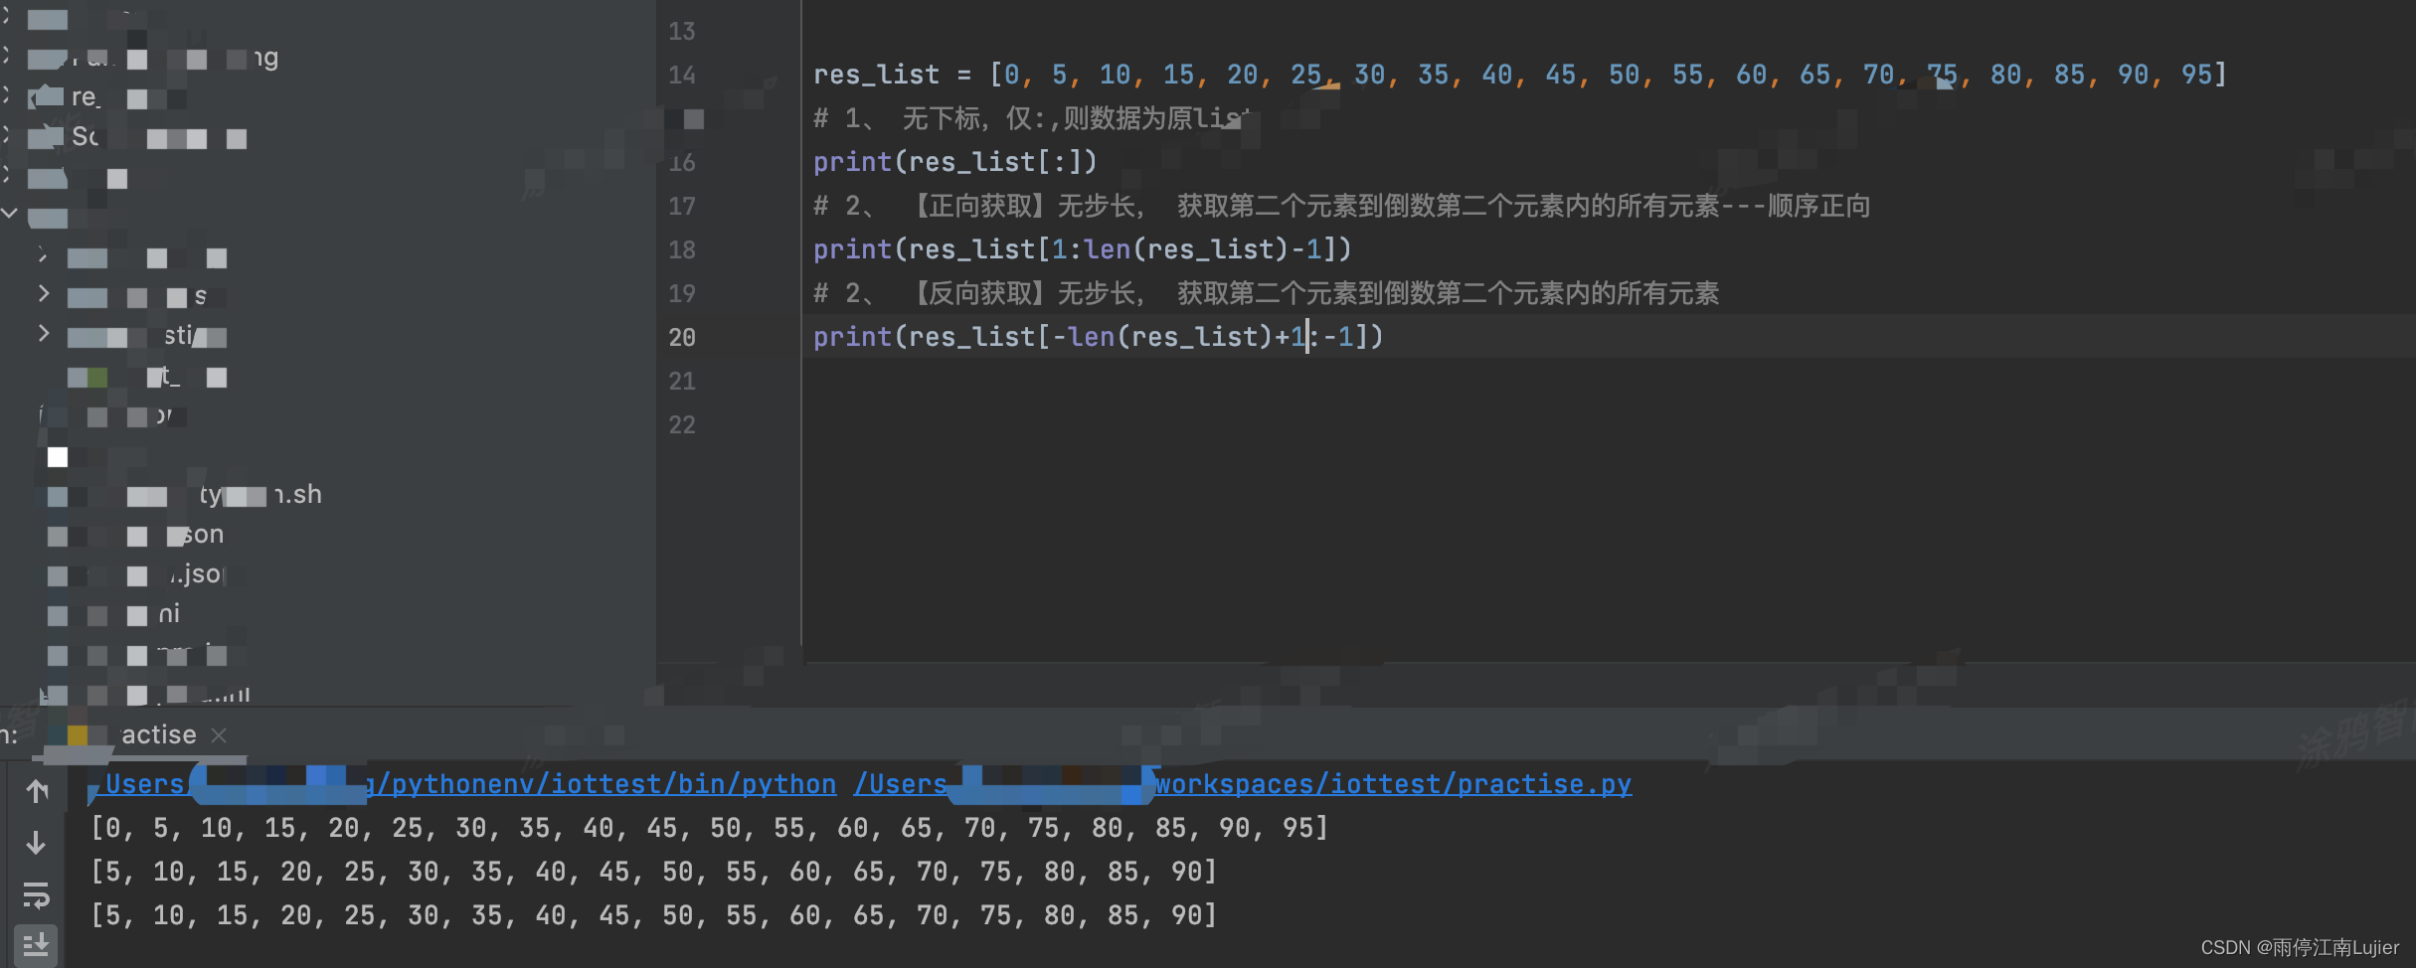The image size is (2416, 968).
Task: Click the comment containing 正向获取
Action: pos(1342,206)
